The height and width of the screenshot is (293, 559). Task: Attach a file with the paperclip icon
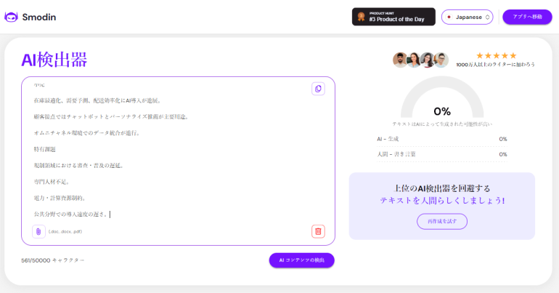(38, 232)
